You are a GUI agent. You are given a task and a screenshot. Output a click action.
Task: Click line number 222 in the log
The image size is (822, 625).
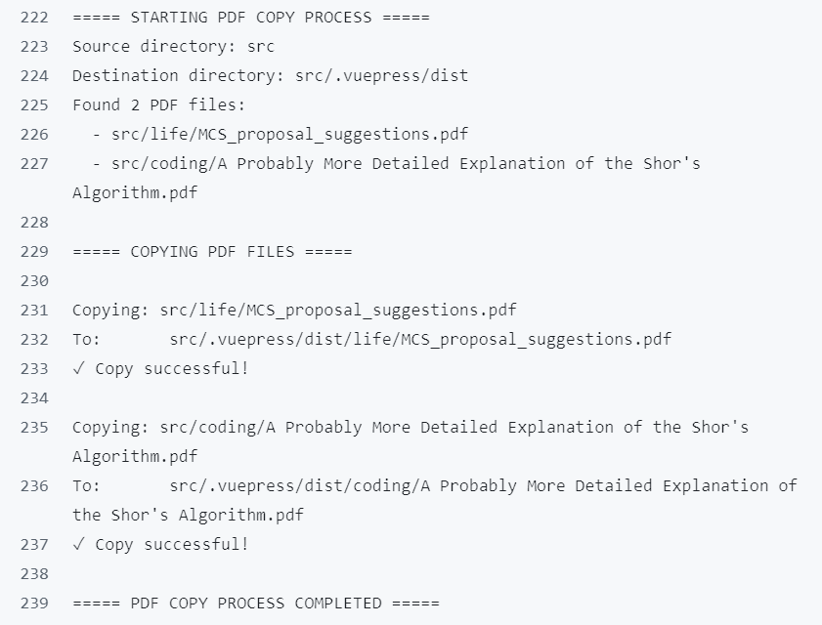[34, 19]
